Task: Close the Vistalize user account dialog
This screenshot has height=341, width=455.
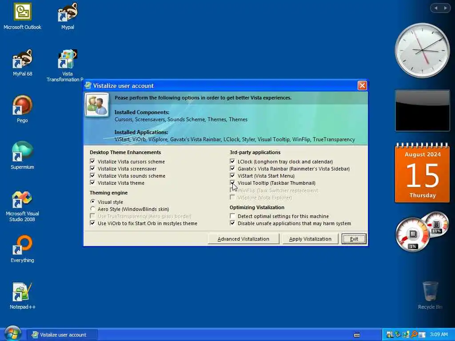Action: (x=362, y=86)
